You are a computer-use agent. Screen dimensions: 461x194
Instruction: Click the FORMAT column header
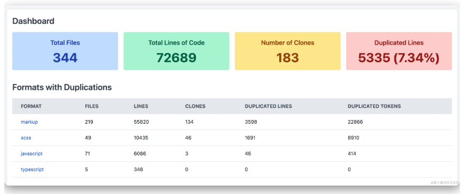coord(31,106)
